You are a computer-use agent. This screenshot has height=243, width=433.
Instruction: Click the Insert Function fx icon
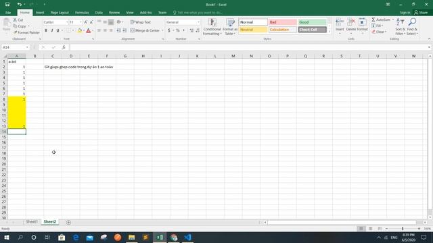[x=64, y=47]
